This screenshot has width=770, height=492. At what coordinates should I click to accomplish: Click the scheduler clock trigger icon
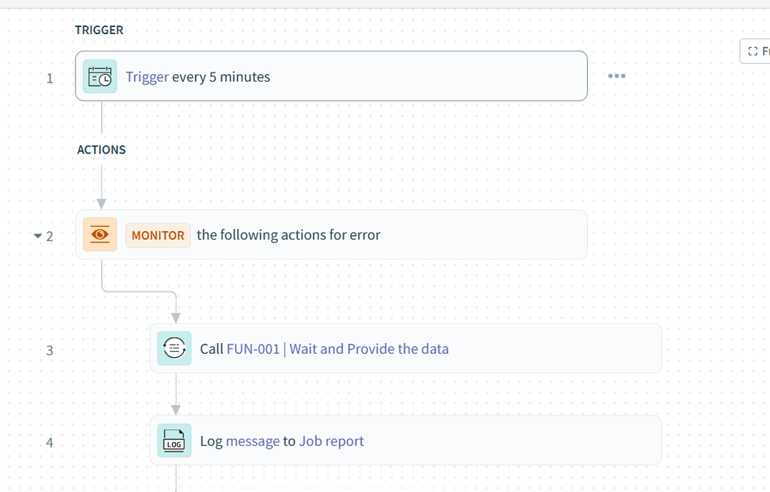coord(100,76)
